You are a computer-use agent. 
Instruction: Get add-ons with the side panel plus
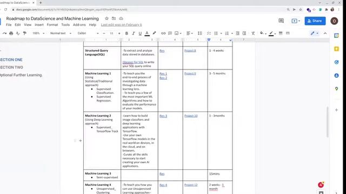[x=336, y=110]
